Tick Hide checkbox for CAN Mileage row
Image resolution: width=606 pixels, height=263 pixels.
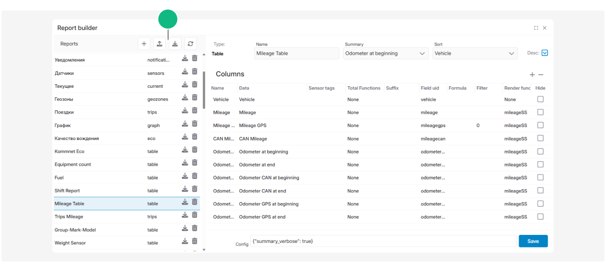point(540,139)
